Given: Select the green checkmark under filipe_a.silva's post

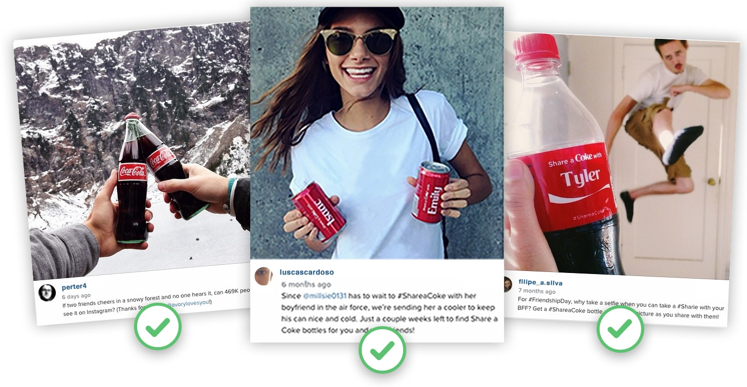Looking at the screenshot, I should click(x=620, y=329).
